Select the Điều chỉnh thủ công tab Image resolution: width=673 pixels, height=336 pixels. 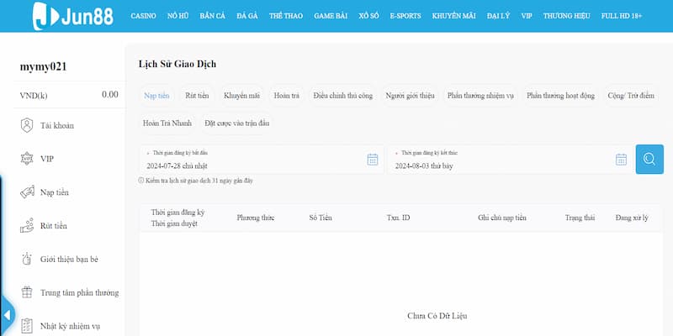343,96
